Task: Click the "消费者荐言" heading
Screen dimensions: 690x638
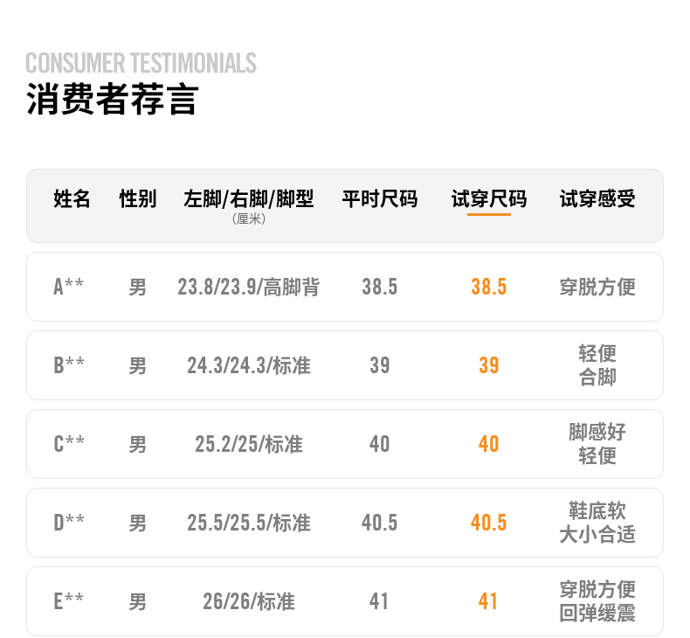Action: point(113,100)
